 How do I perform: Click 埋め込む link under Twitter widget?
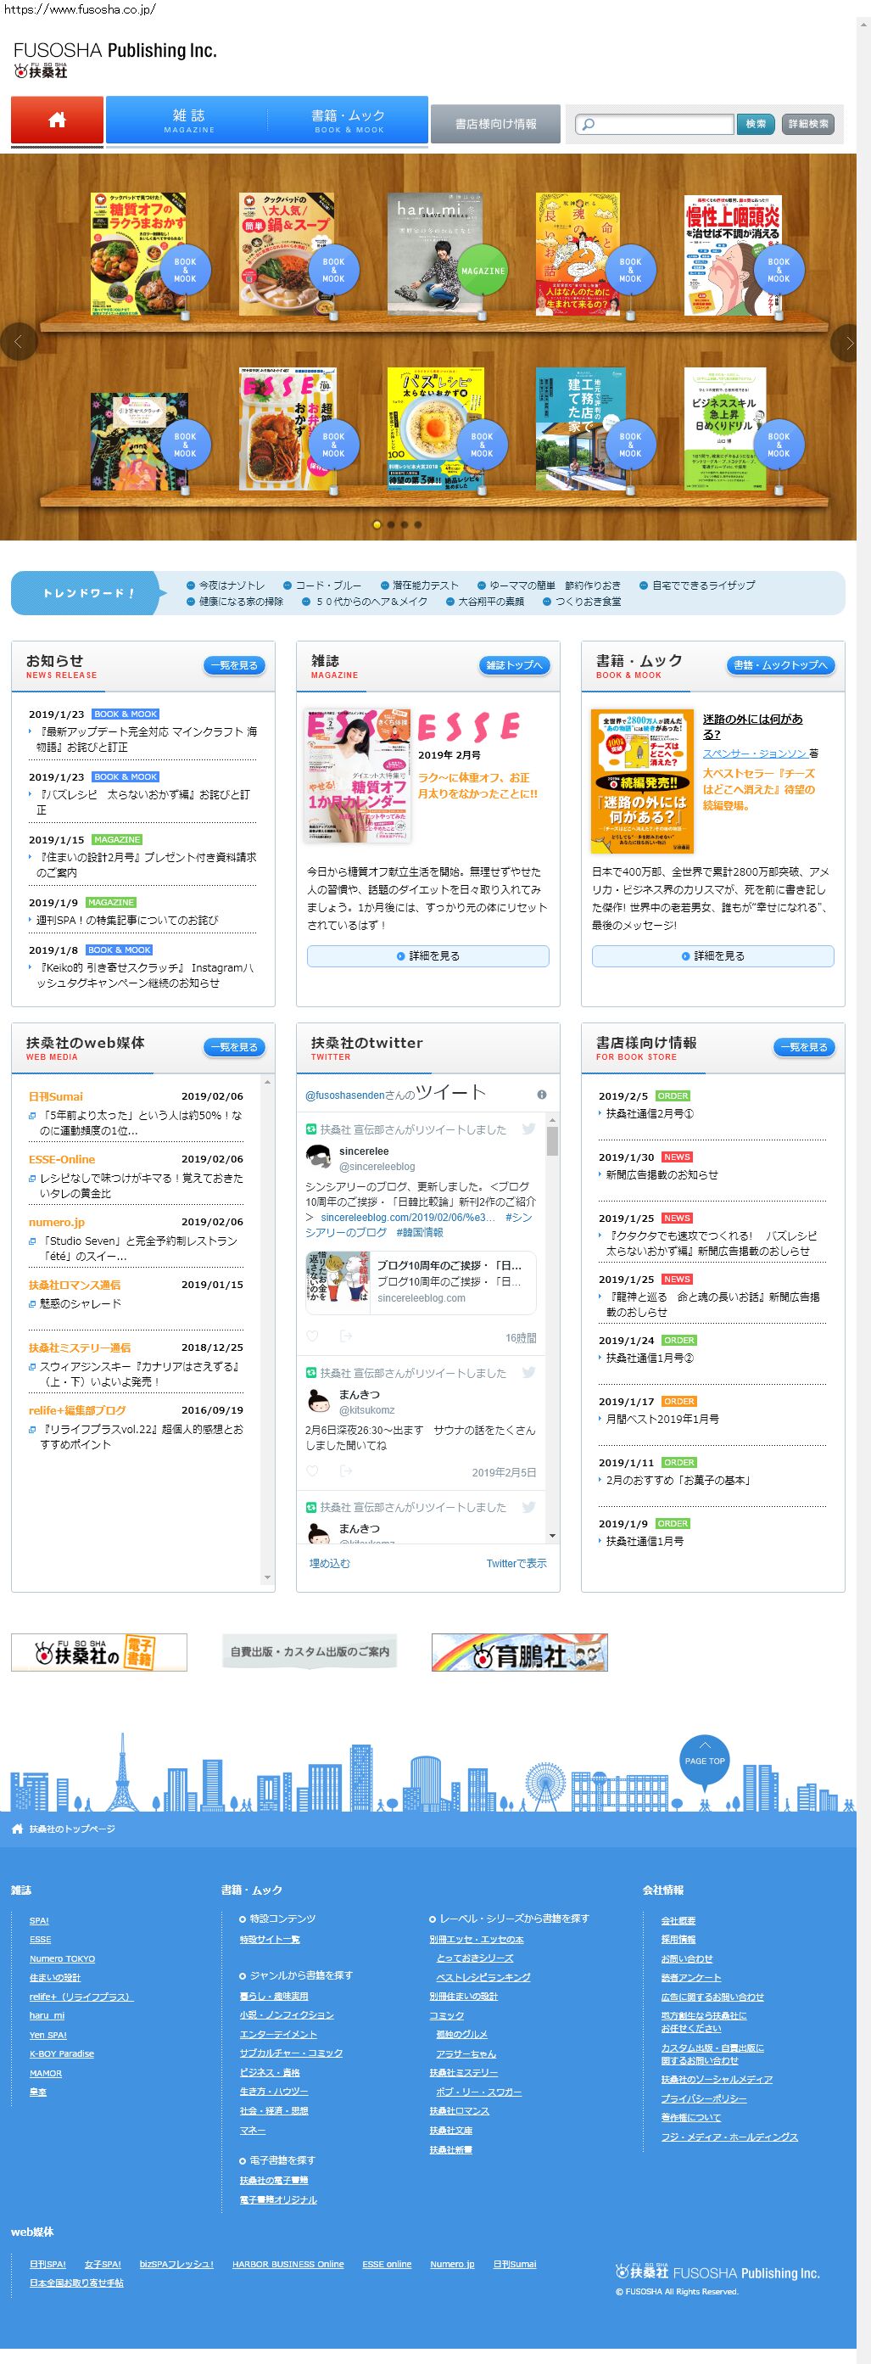pos(329,1564)
